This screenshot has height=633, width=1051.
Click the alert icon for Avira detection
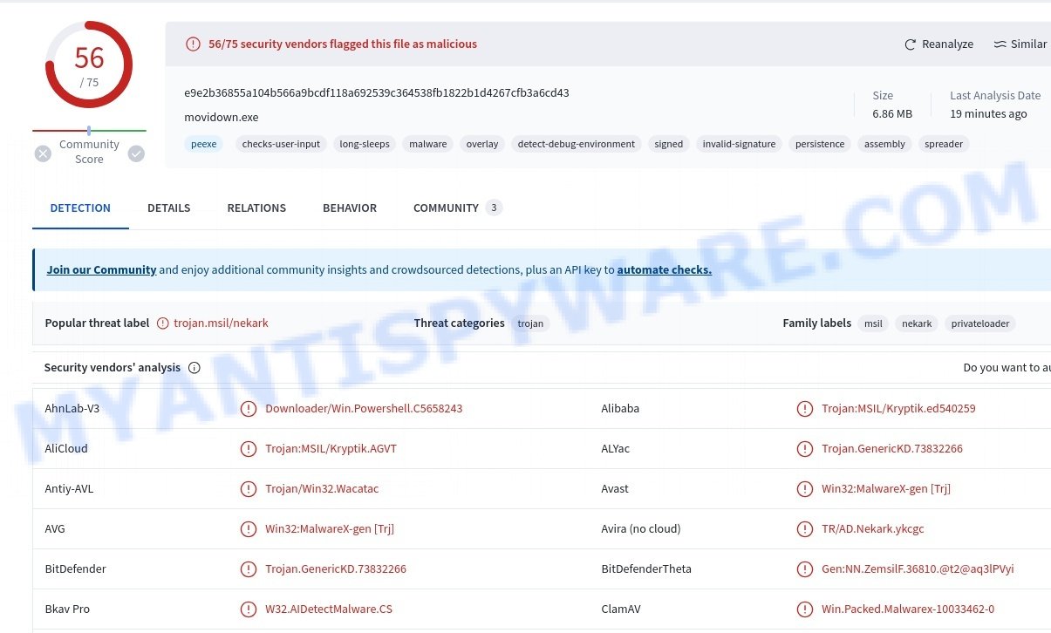coord(805,529)
